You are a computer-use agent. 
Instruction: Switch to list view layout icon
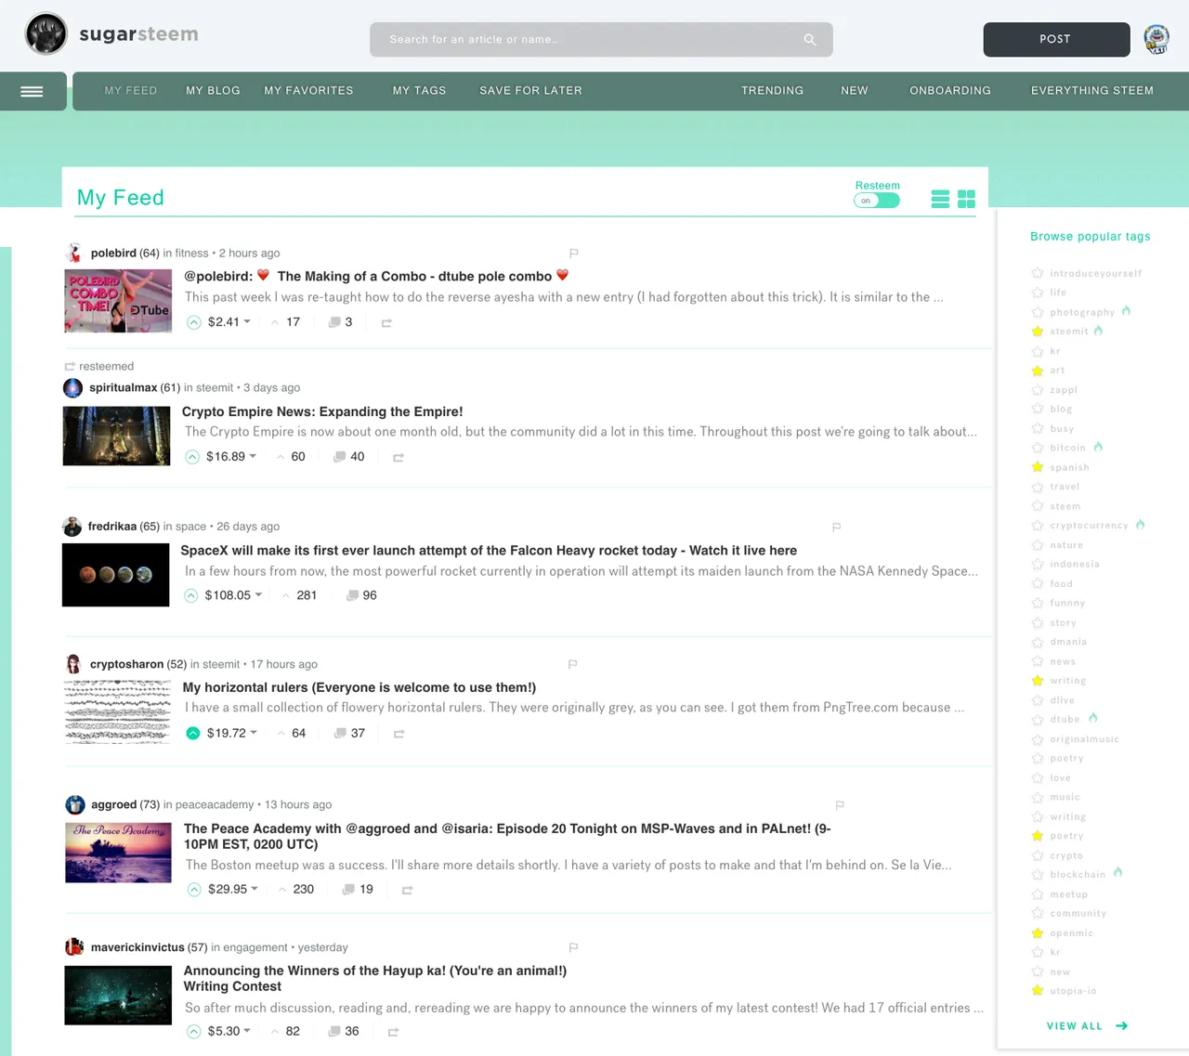(940, 199)
